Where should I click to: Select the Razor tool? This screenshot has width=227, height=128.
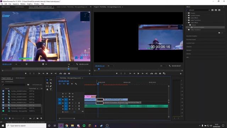(x=51, y=83)
